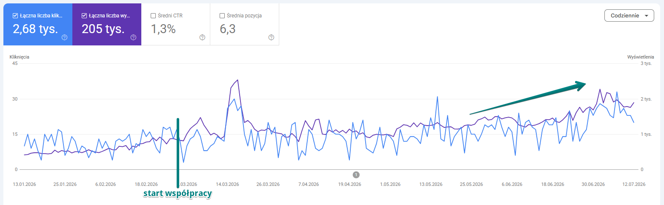Click the 6.02.2026 date label

(106, 184)
